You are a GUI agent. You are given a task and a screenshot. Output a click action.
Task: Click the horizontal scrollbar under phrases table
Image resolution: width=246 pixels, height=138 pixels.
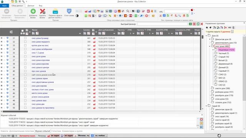point(15,112)
